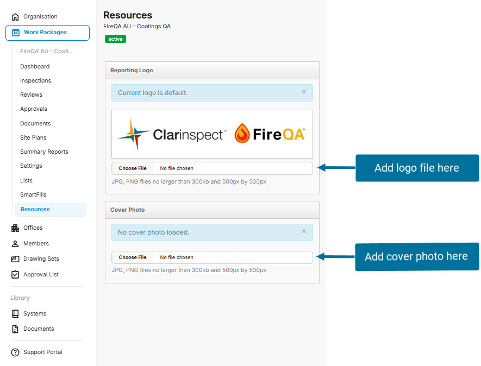The image size is (481, 366).
Task: Click 'FireQA AU - Coatings QA' subtitle
Action: [x=137, y=27]
